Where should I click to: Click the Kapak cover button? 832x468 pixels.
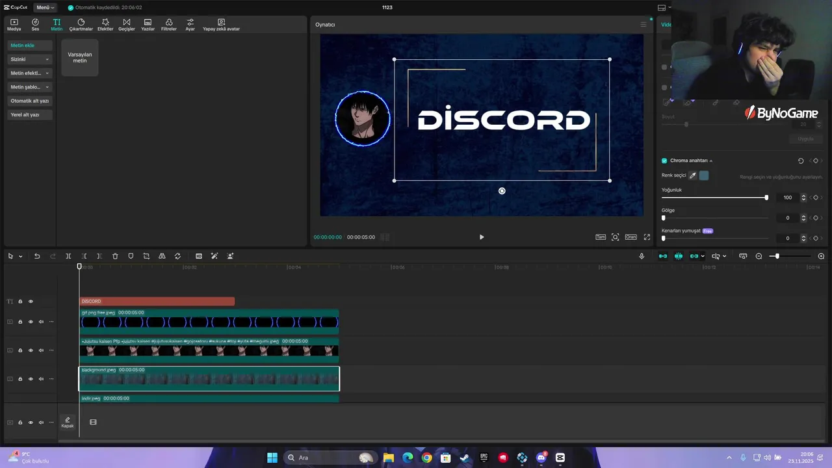click(67, 422)
